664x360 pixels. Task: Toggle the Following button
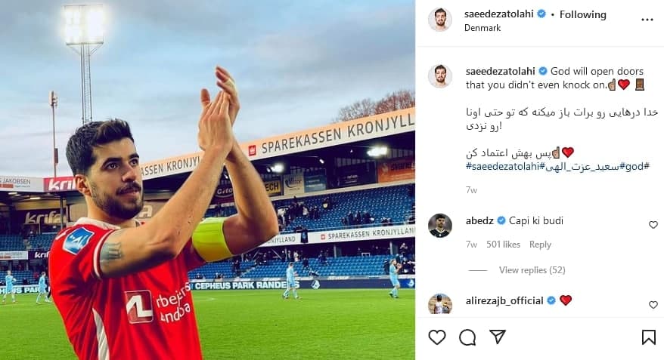[x=582, y=15]
